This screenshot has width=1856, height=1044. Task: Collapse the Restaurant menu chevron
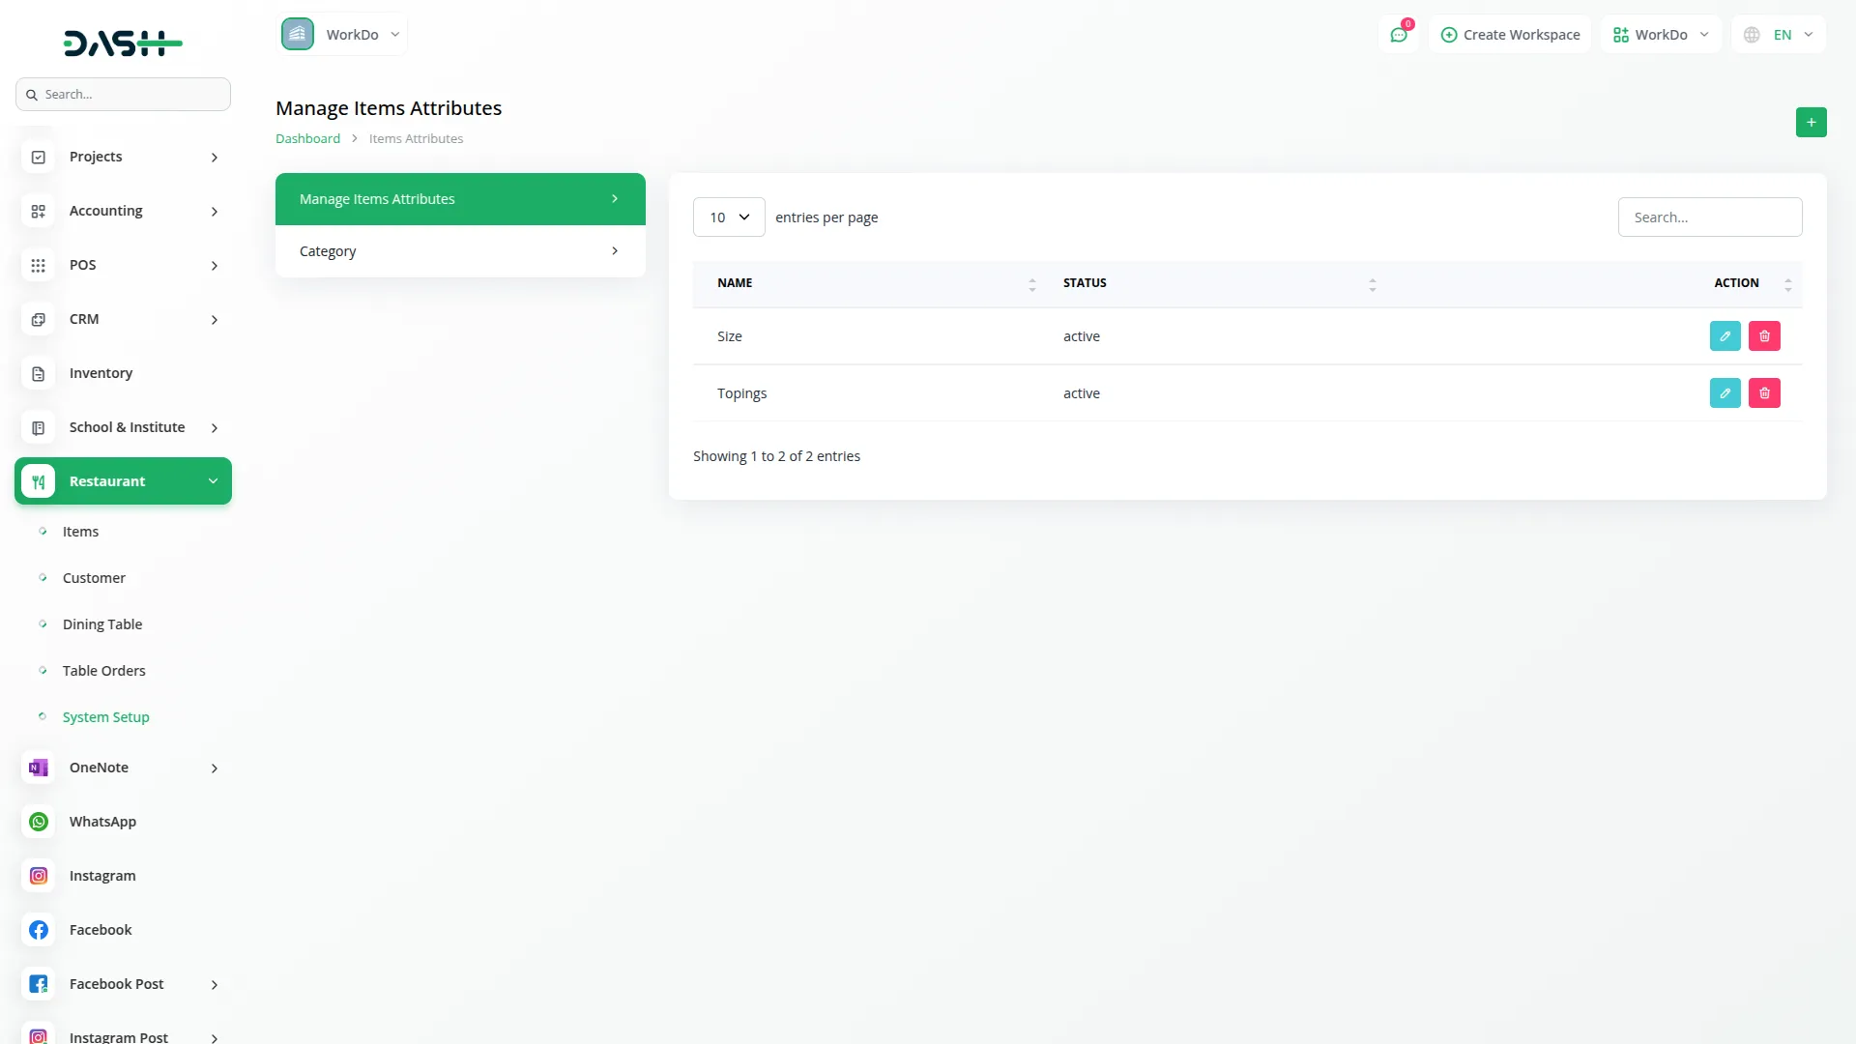point(213,481)
